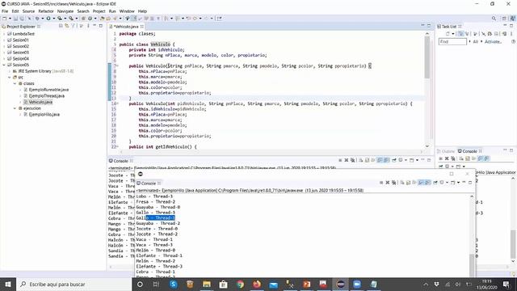This screenshot has height=291, width=517.
Task: Click Terminate in floating Console toolbar
Action: pos(381,183)
